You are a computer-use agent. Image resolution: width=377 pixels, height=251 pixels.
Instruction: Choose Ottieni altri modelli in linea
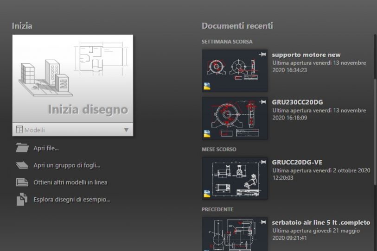pos(70,182)
